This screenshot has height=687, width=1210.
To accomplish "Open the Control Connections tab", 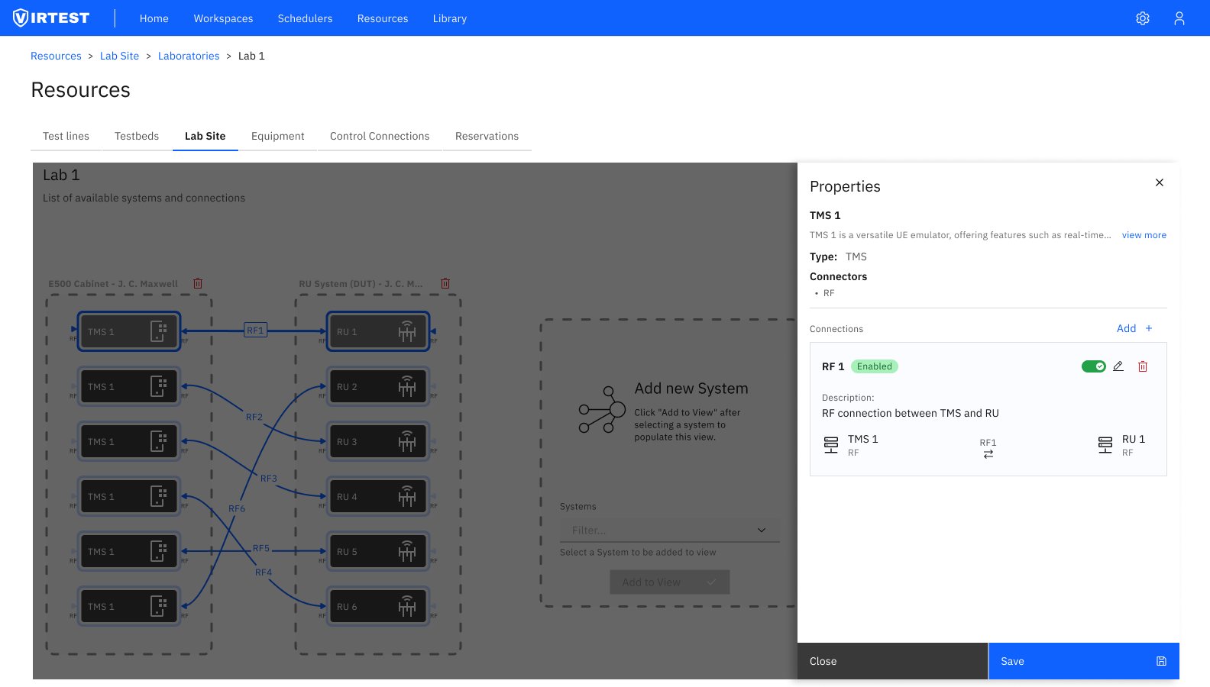I will (380, 136).
